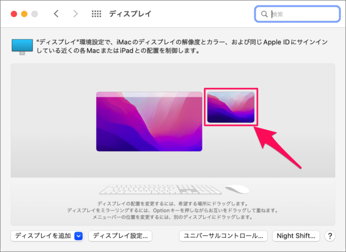Click the keyboard illustration icon
The height and width of the screenshot is (252, 346).
pos(161,190)
